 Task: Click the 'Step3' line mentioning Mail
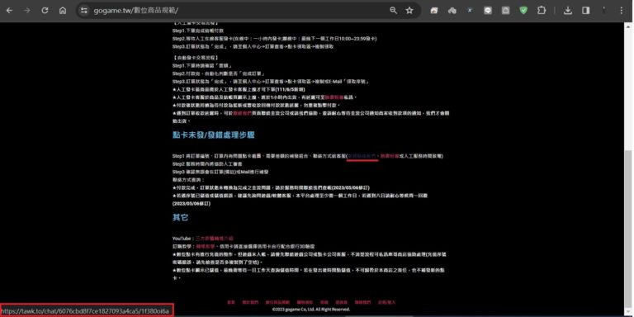pyautogui.click(x=220, y=172)
